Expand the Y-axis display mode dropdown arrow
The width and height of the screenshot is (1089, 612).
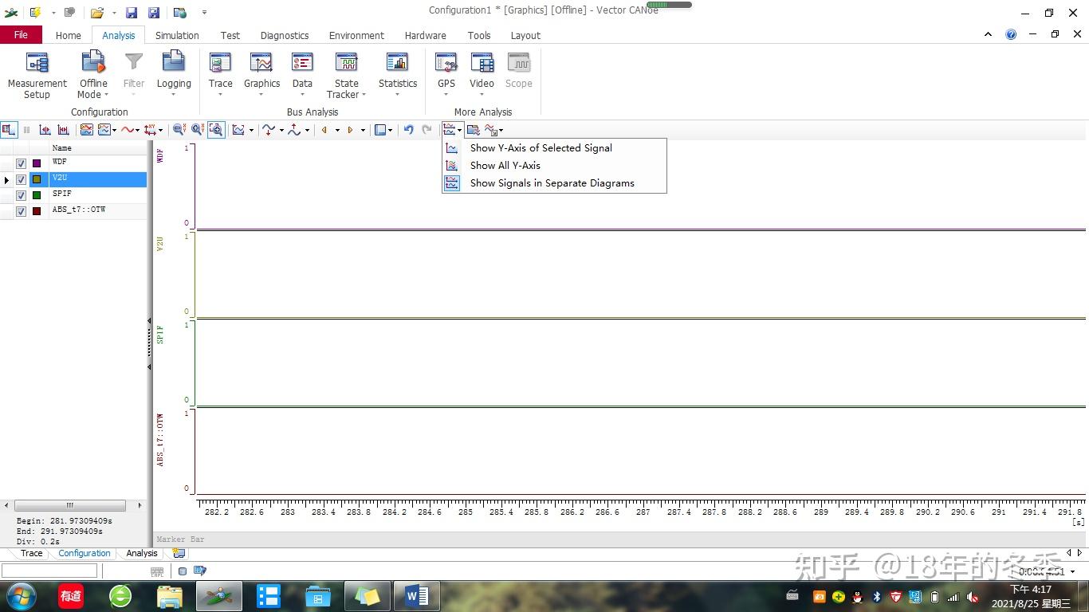460,130
